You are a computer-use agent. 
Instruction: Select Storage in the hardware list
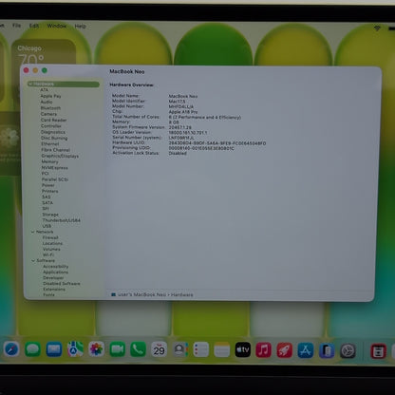(50, 215)
